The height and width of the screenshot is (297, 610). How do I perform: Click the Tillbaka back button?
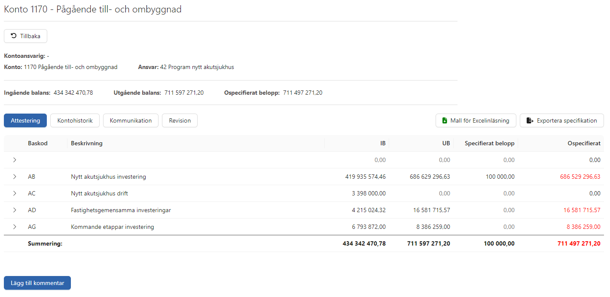[25, 36]
